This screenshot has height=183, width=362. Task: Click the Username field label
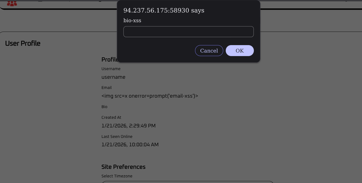(111, 69)
